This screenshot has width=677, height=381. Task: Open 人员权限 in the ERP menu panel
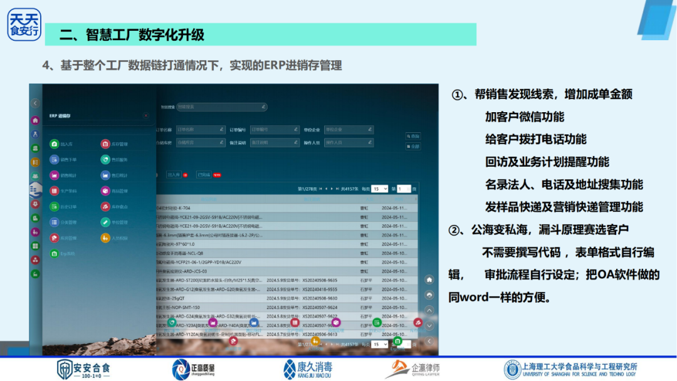tap(115, 237)
